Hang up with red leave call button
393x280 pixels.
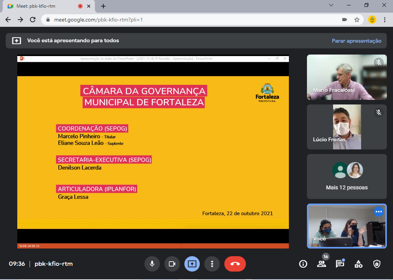(x=235, y=264)
